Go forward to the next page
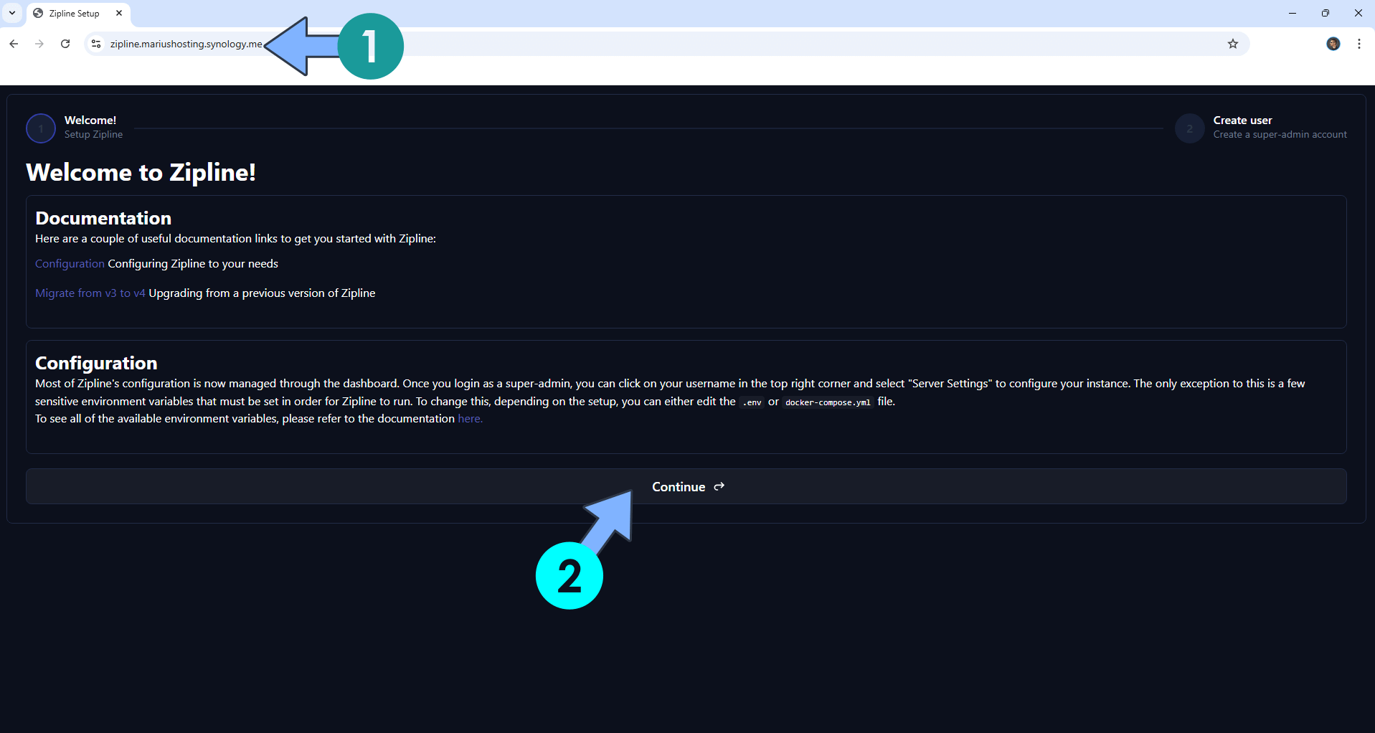 [x=39, y=44]
